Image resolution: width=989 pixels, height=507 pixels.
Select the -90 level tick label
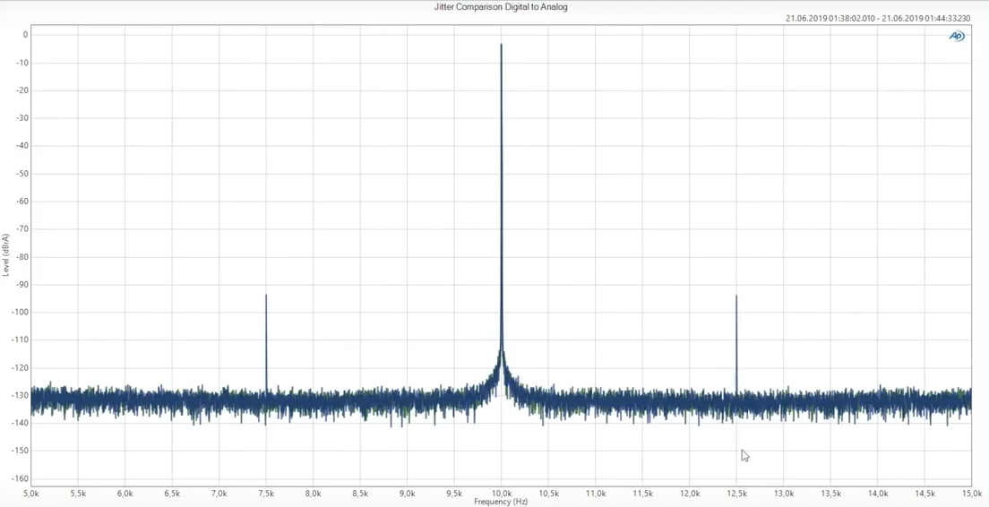[x=21, y=284]
